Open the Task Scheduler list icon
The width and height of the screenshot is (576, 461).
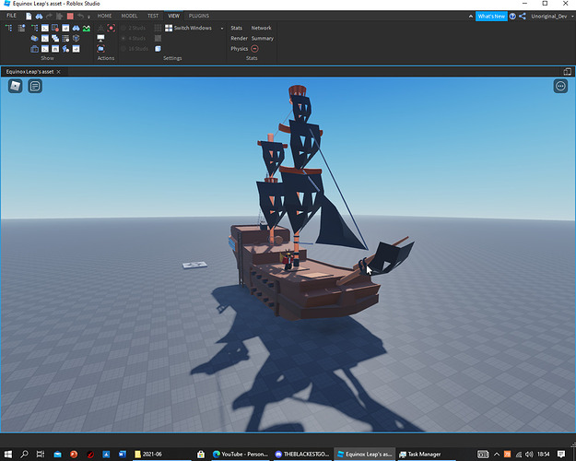pos(65,38)
